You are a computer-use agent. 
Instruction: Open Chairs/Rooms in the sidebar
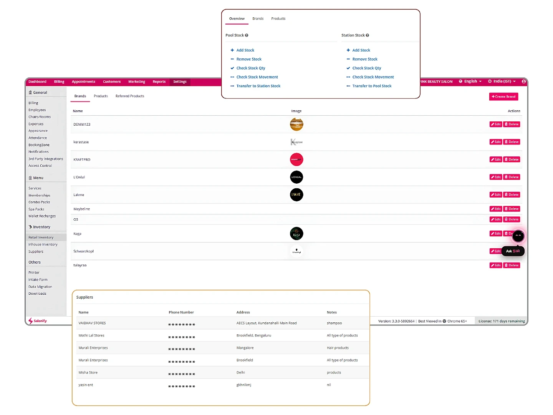(40, 117)
